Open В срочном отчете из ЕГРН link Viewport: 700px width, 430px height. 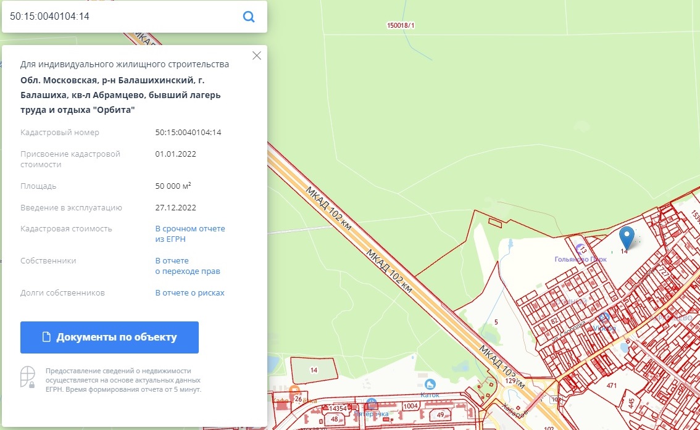(x=190, y=234)
